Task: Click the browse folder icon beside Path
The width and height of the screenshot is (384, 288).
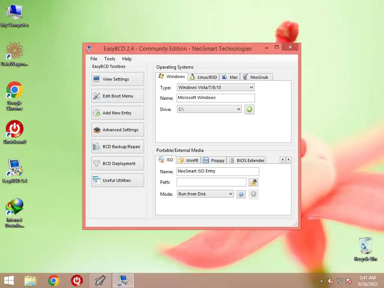Action: [x=253, y=182]
